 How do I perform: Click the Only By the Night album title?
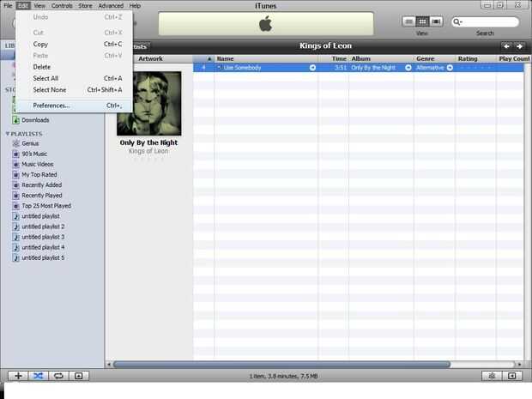148,142
